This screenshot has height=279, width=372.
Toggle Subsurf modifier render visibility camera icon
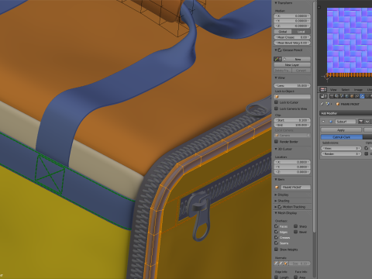click(x=361, y=122)
